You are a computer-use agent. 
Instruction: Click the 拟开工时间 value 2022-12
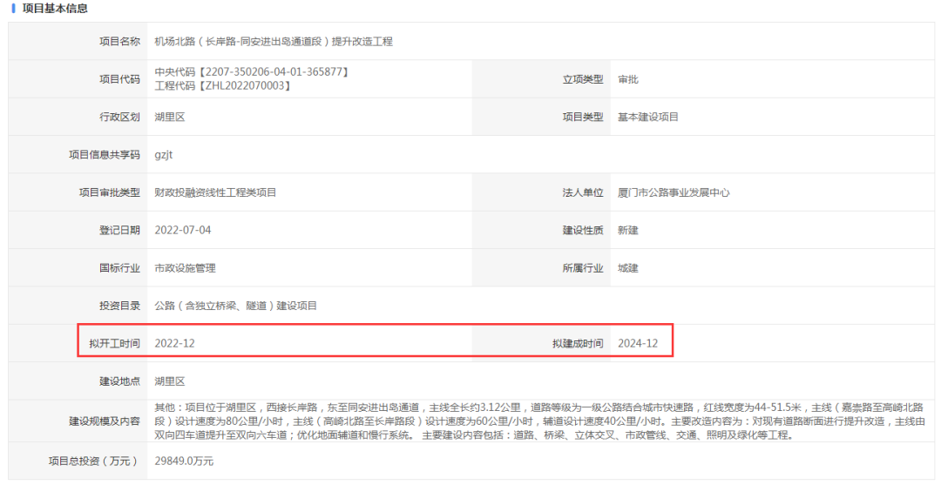click(x=174, y=344)
